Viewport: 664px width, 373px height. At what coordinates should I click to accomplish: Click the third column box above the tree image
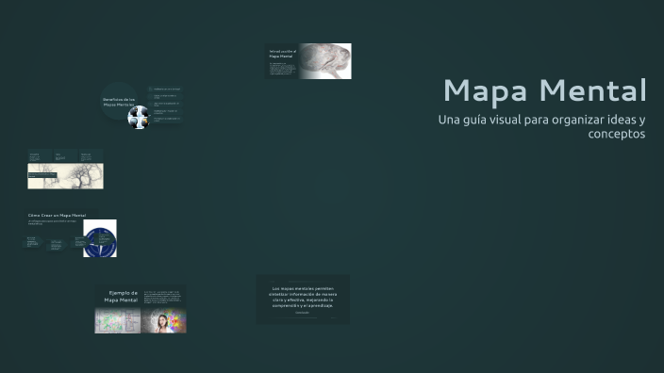click(91, 156)
